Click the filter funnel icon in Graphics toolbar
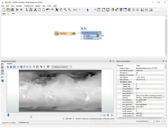The image size is (168, 128). click(44, 67)
